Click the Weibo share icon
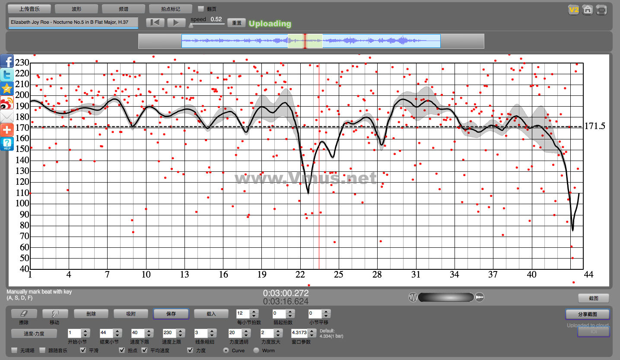This screenshot has width=620, height=360. click(7, 103)
